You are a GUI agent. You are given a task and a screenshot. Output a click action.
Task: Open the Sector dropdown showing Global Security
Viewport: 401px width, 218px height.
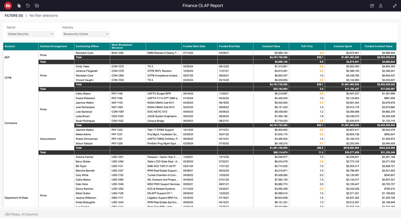point(31,34)
